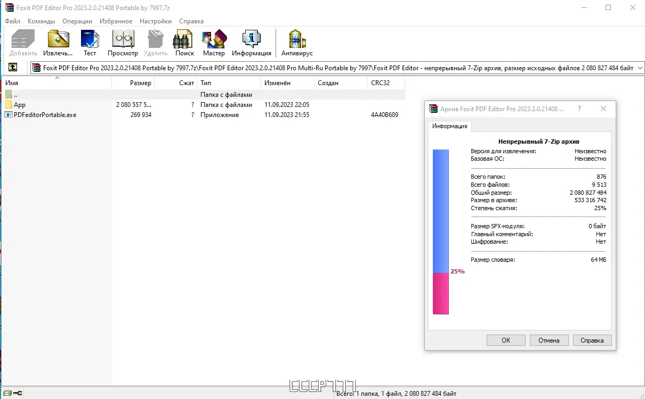Viewport: 645px width, 399px height.
Task: Select the Информация tab in dialog
Action: (x=449, y=126)
